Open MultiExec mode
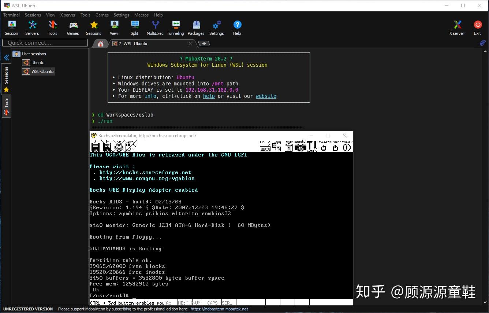The height and width of the screenshot is (313, 489). [x=155, y=27]
